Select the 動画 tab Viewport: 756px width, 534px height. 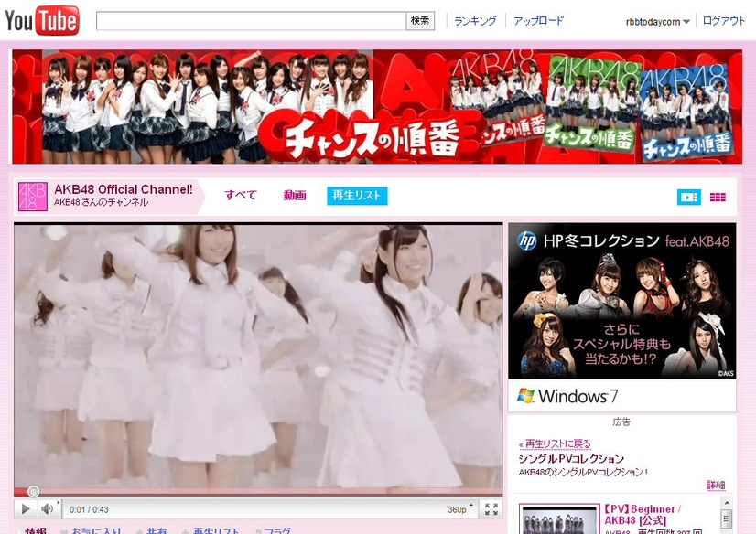[x=295, y=195]
